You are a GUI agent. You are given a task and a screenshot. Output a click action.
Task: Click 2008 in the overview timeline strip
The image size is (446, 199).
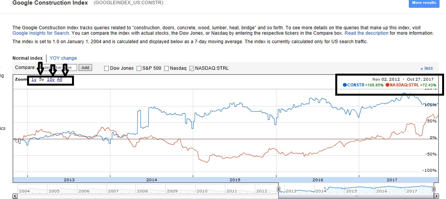(142, 191)
